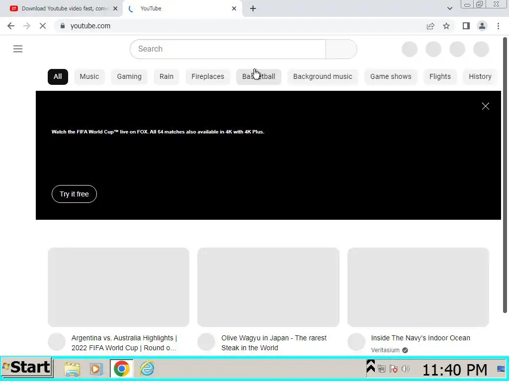Close the Download Youtube video tab
The height and width of the screenshot is (381, 509).
(x=115, y=8)
